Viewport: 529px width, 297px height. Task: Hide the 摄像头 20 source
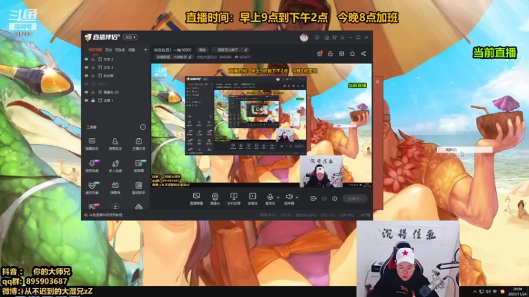(x=87, y=92)
